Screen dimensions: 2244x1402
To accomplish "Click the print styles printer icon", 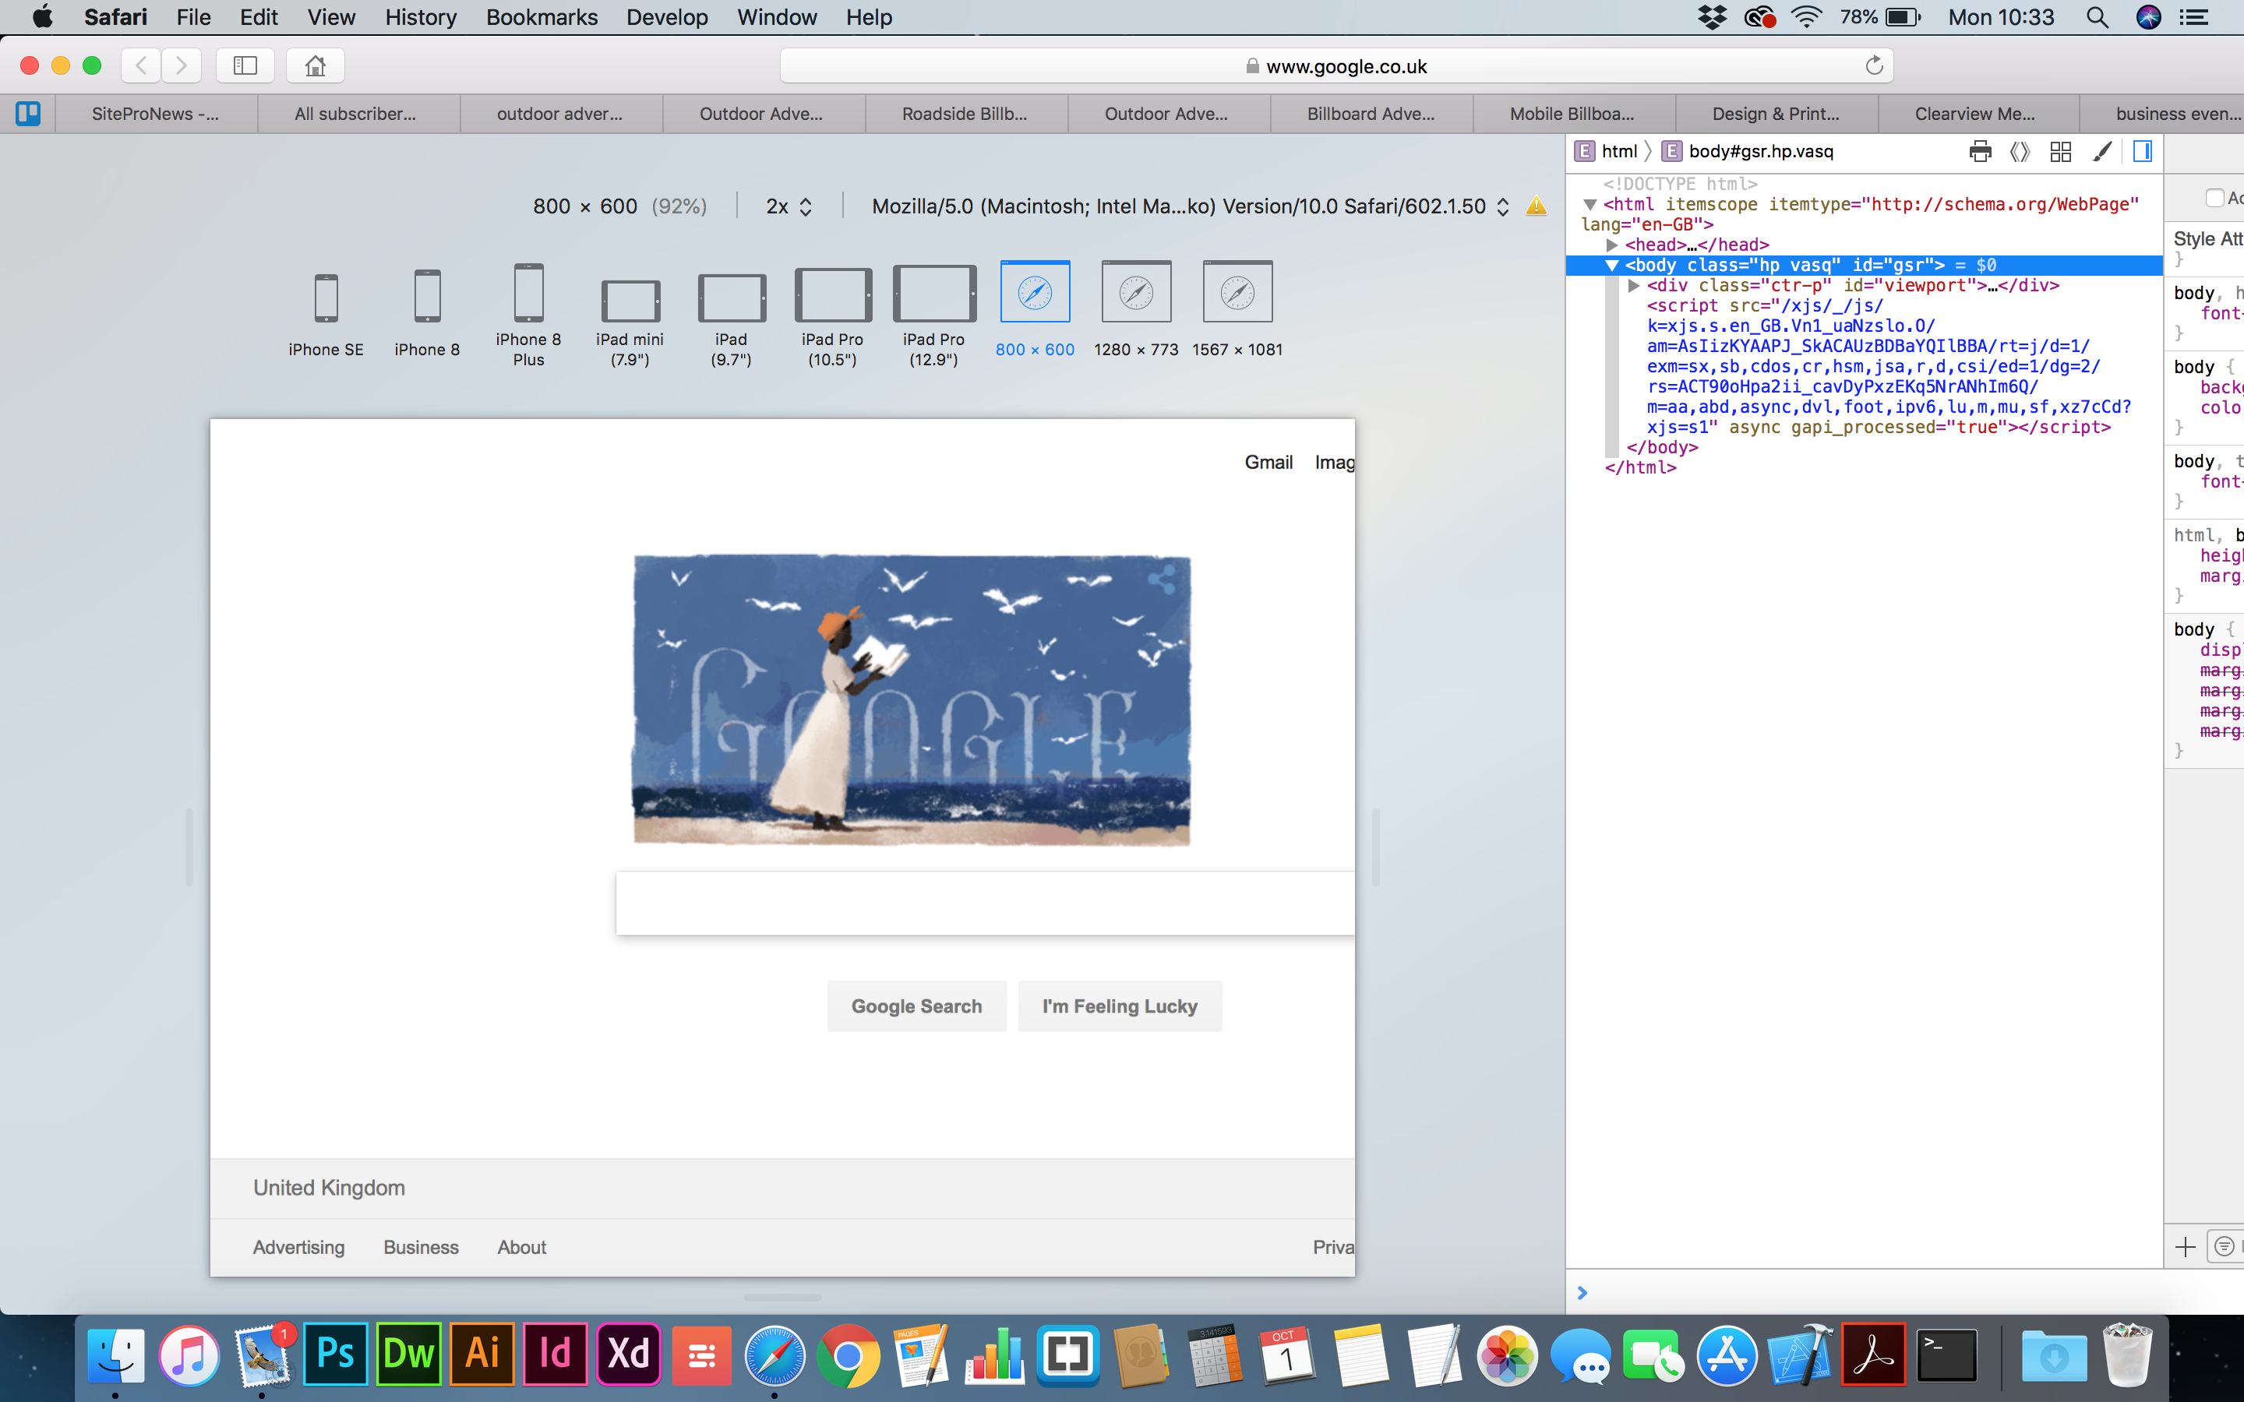I will point(1980,151).
